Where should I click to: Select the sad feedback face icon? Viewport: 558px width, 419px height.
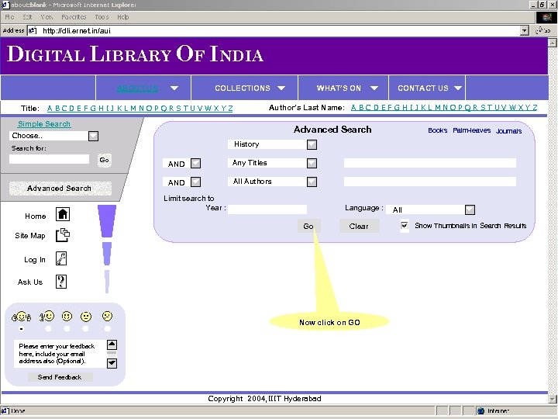click(107, 316)
